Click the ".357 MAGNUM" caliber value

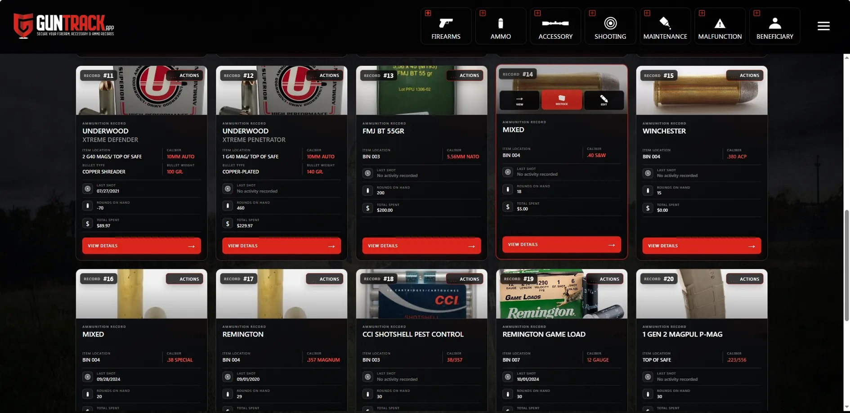point(323,360)
